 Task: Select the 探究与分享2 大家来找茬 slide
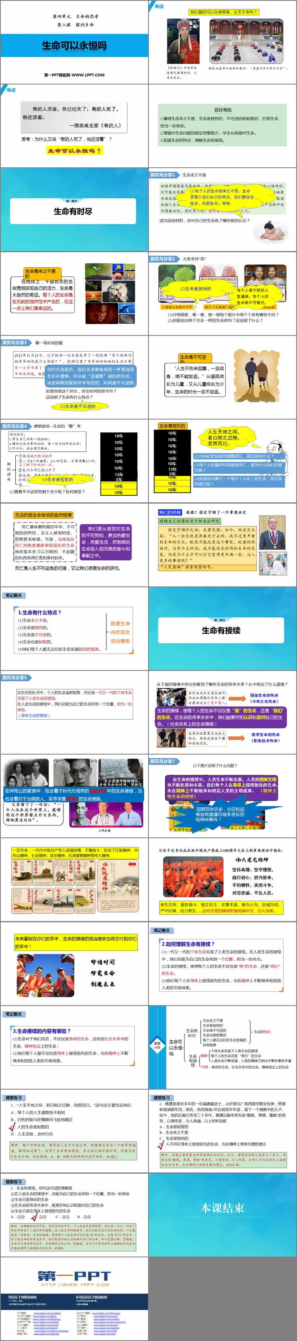click(x=223, y=293)
